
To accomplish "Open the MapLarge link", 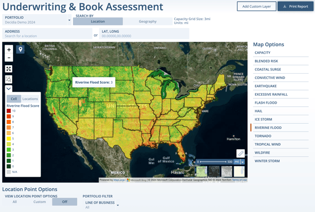I will (119, 180).
